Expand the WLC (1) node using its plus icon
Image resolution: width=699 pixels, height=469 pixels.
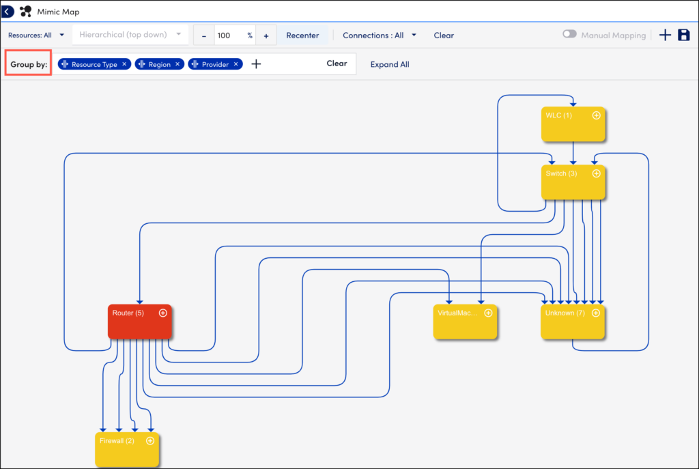point(597,115)
